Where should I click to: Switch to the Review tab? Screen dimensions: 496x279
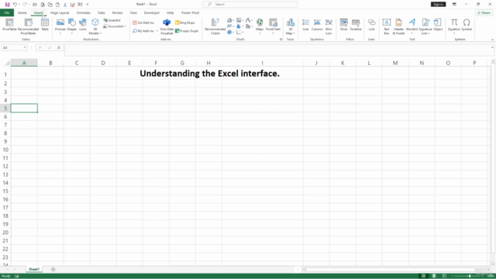pyautogui.click(x=117, y=12)
